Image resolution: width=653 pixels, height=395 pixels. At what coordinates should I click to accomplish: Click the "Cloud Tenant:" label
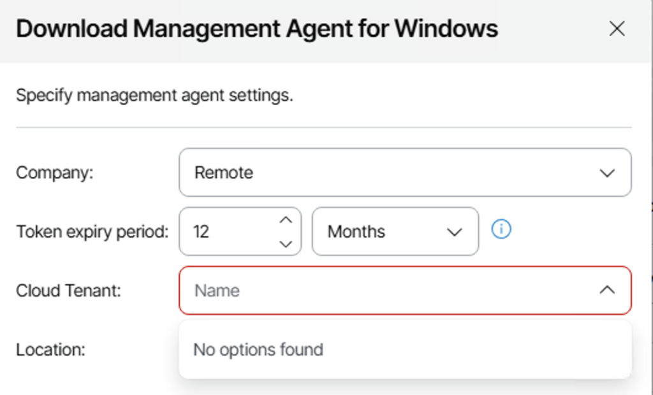(68, 291)
